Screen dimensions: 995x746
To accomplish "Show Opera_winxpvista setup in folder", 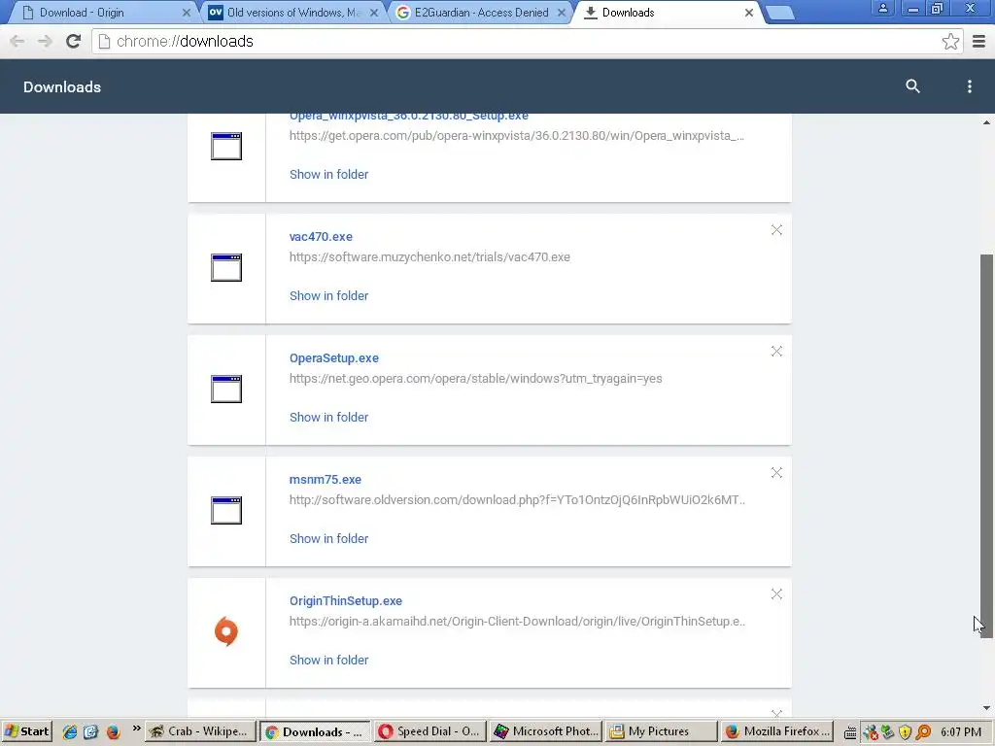I will point(328,175).
